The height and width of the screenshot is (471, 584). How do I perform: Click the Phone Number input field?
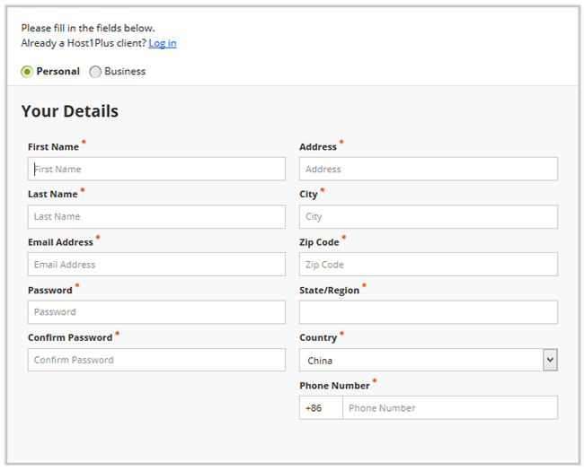pos(450,408)
